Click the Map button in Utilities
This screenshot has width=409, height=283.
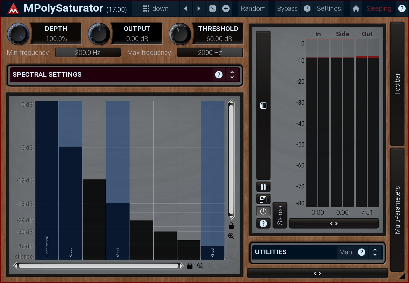coord(345,252)
